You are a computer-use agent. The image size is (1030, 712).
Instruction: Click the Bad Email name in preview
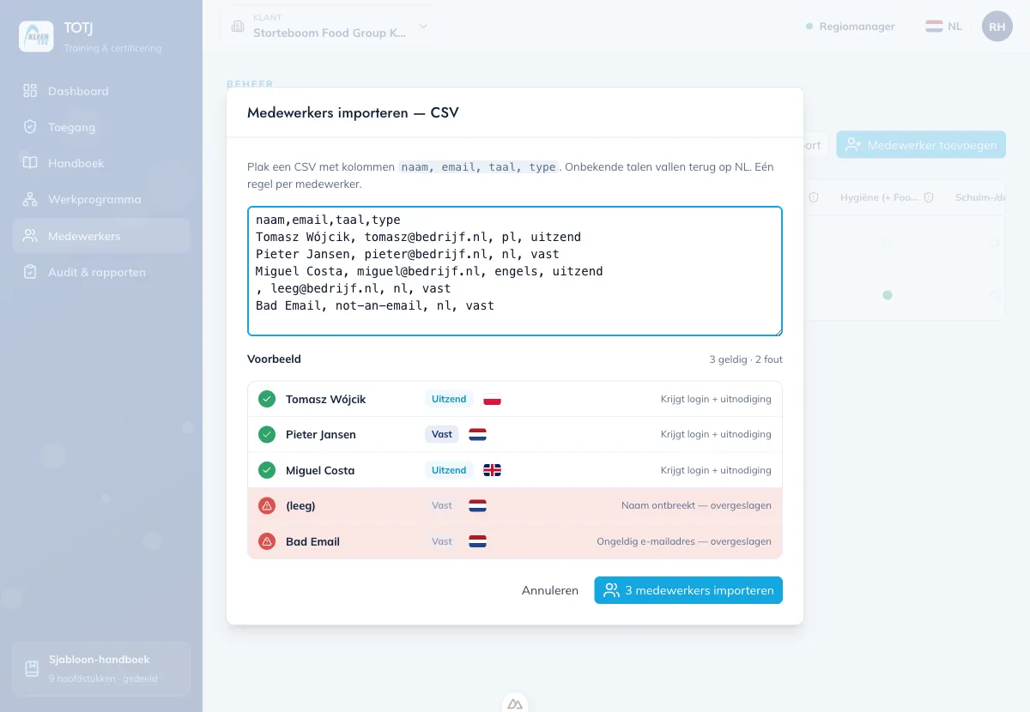click(x=312, y=541)
